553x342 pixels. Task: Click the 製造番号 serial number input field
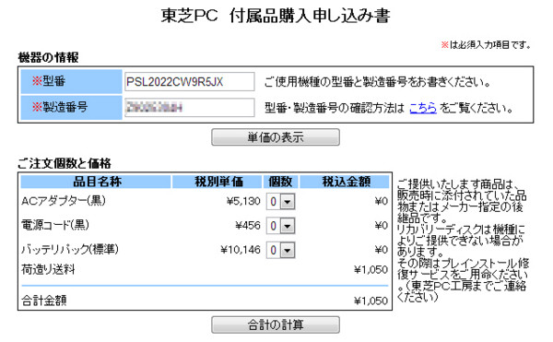[x=189, y=108]
